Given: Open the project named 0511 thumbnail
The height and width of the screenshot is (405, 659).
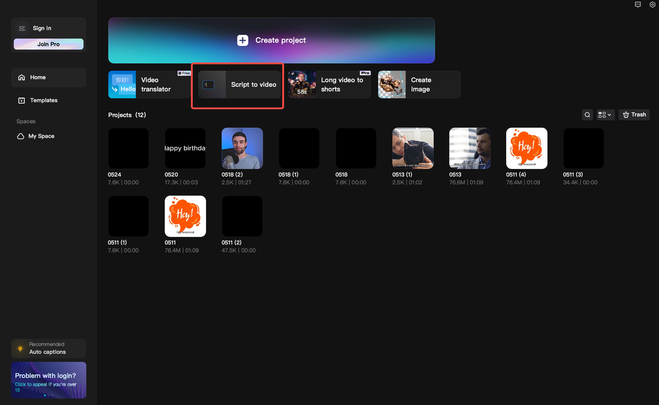Looking at the screenshot, I should [185, 216].
